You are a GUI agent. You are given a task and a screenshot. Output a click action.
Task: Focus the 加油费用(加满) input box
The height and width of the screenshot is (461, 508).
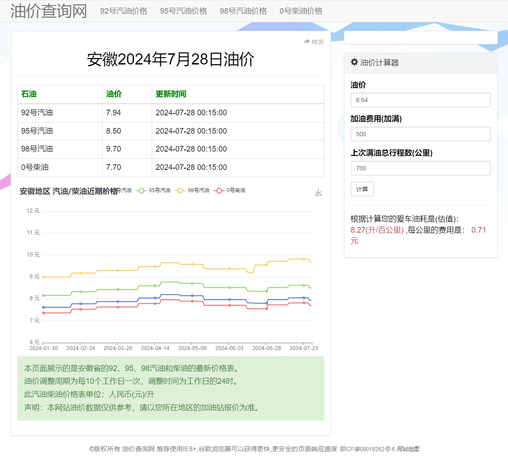pyautogui.click(x=420, y=134)
